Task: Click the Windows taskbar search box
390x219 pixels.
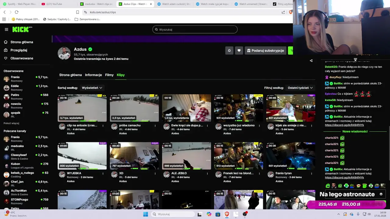Action: click(x=173, y=214)
